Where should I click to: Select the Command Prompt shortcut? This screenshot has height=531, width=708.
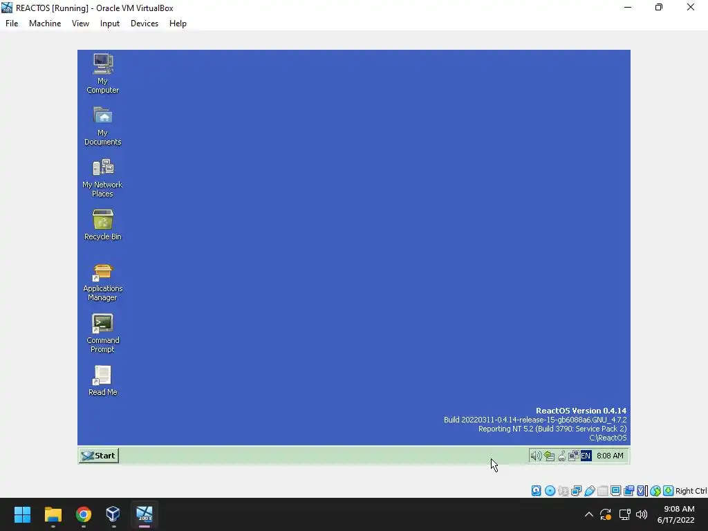point(102,333)
